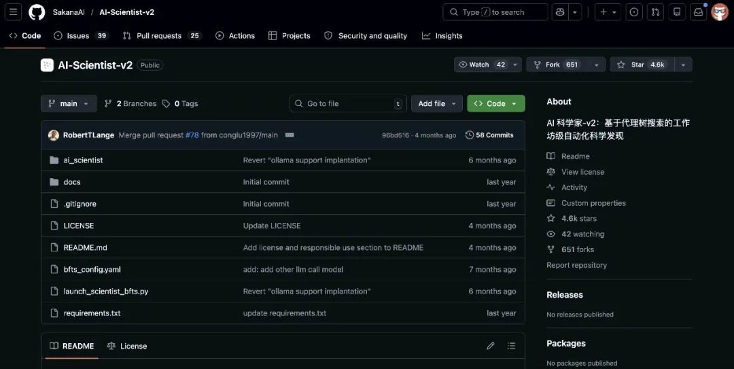The height and width of the screenshot is (369, 734).
Task: Click the Watch button
Action: coord(482,65)
